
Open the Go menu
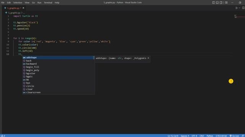coord(33,3)
